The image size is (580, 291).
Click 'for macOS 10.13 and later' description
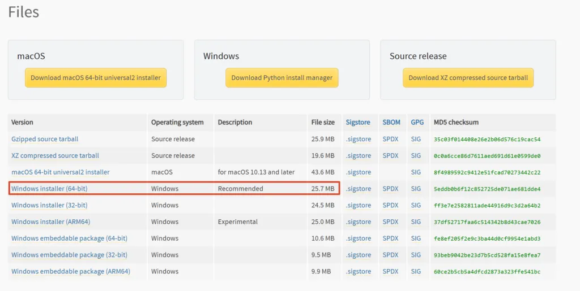pos(257,172)
